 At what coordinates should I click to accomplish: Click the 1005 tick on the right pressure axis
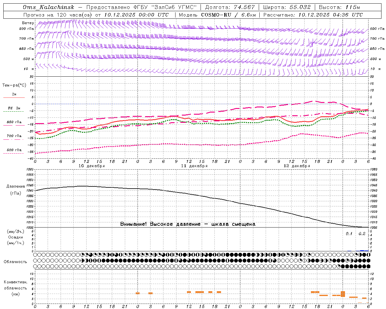[373, 228]
